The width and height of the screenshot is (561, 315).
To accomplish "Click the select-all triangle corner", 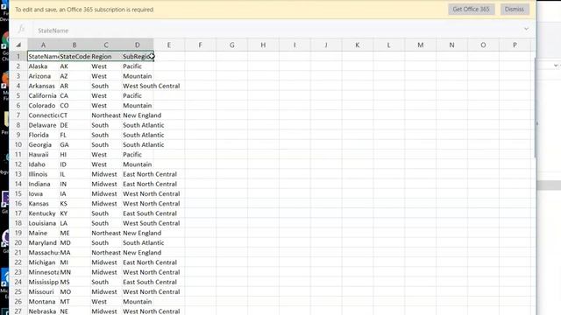I will tap(18, 45).
